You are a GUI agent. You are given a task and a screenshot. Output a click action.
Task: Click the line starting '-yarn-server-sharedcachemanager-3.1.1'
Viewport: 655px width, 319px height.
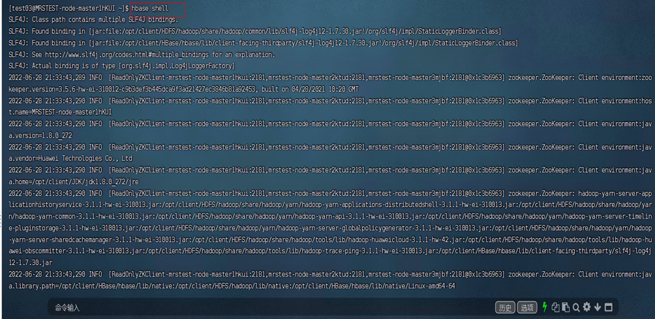(330, 239)
